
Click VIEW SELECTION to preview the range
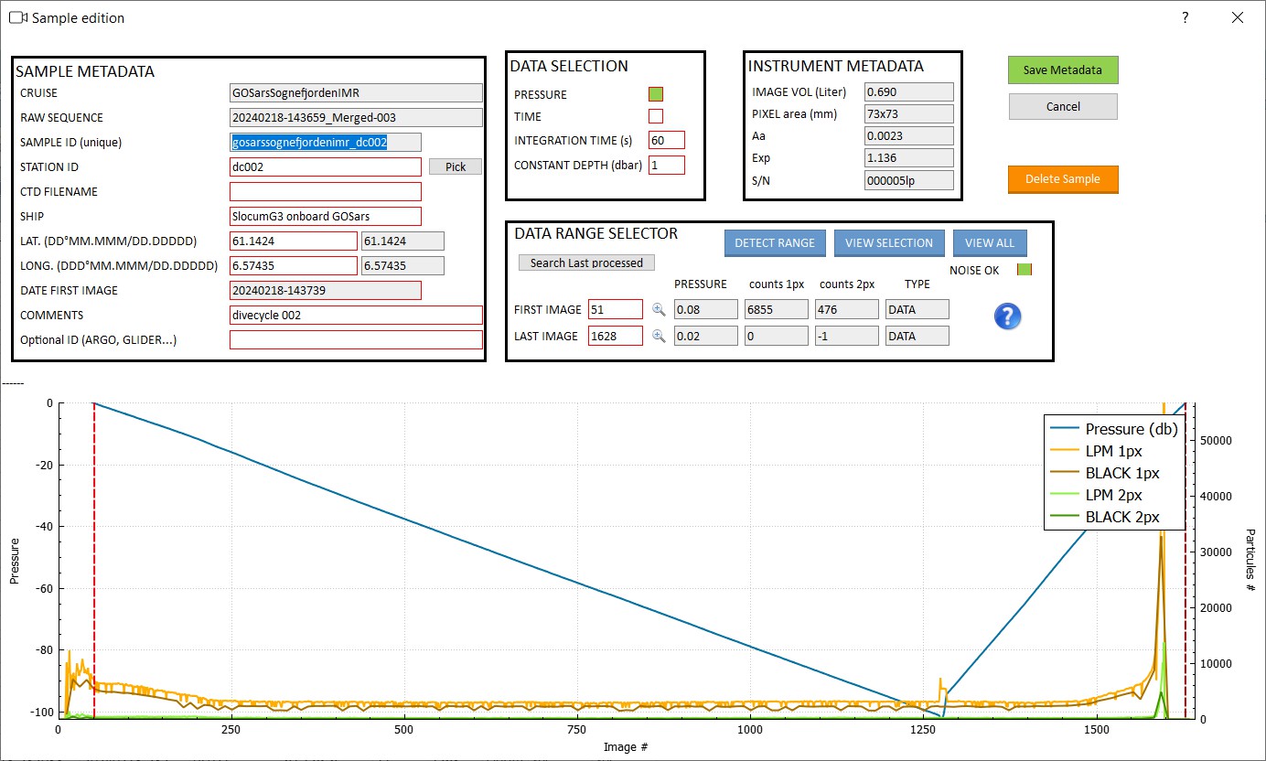pyautogui.click(x=888, y=242)
